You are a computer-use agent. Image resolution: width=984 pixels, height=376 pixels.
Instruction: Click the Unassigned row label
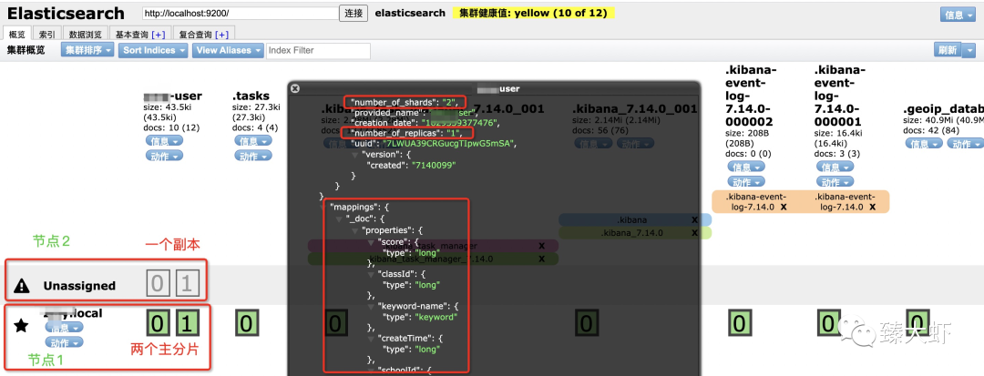[79, 286]
